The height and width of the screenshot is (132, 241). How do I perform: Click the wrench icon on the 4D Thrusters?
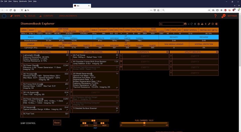click(67, 80)
